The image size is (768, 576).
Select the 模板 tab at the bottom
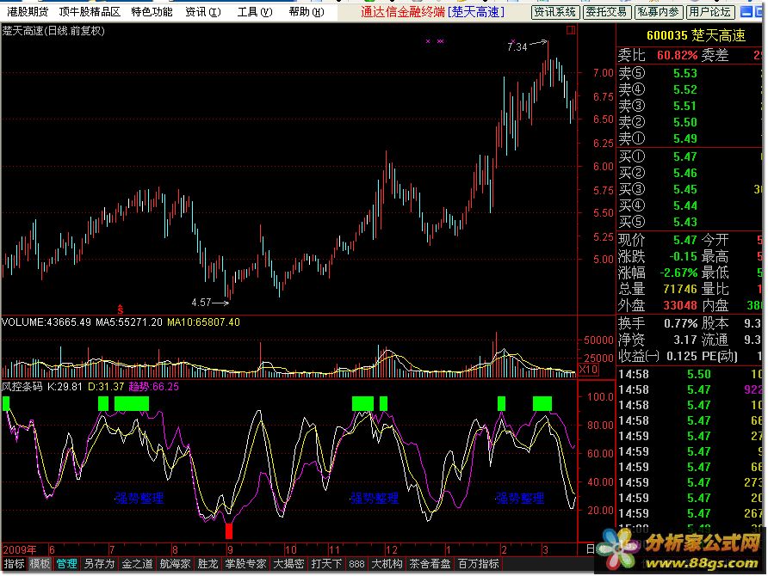40,564
